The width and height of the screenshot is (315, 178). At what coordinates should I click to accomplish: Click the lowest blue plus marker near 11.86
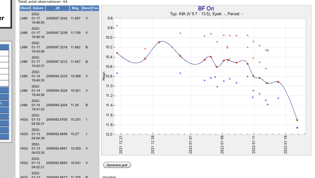(297, 128)
